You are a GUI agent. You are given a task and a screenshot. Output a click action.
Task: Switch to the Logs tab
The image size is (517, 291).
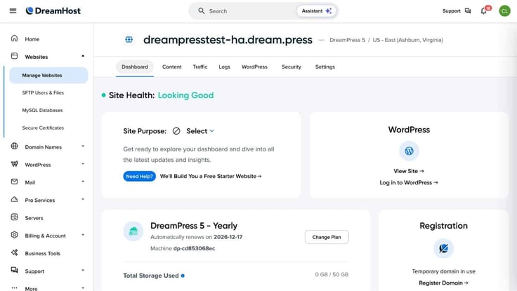tap(225, 67)
